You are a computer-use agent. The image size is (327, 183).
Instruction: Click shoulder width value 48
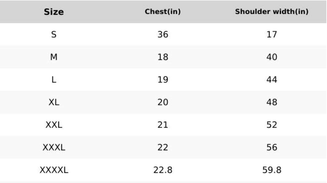(x=272, y=102)
